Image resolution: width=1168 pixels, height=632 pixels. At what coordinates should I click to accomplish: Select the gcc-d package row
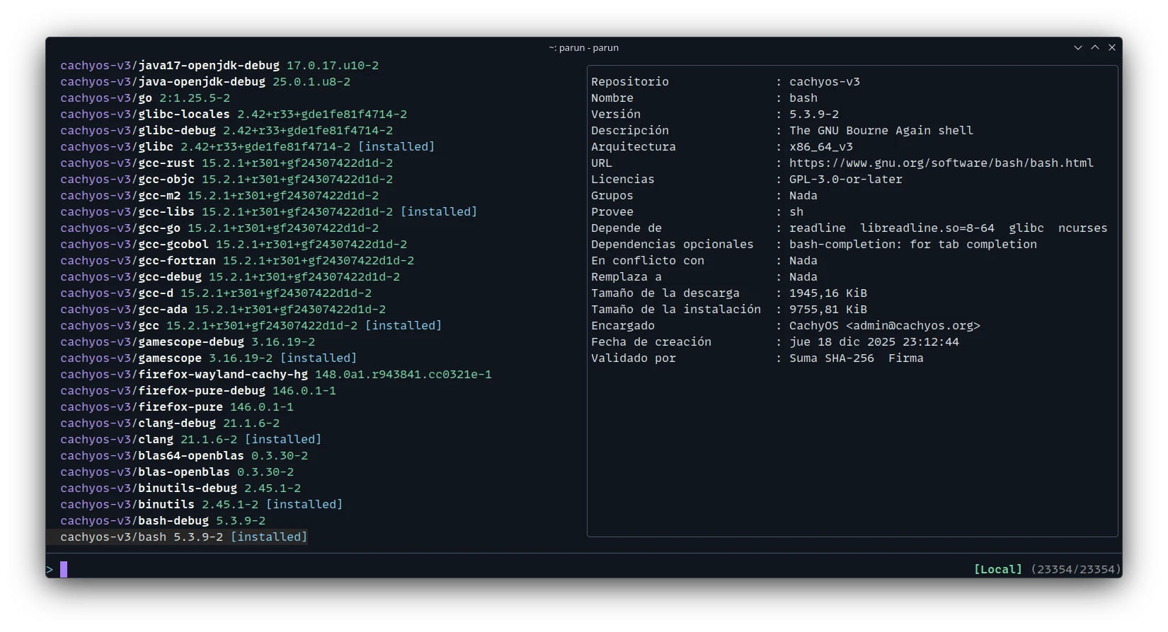tap(216, 293)
